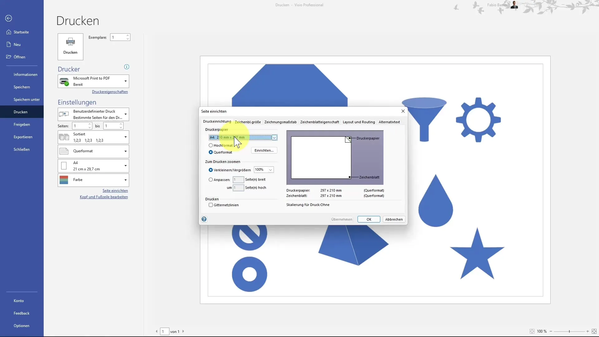Click the Öffnen folder icon
Viewport: 599px width, 337px height.
(x=9, y=57)
